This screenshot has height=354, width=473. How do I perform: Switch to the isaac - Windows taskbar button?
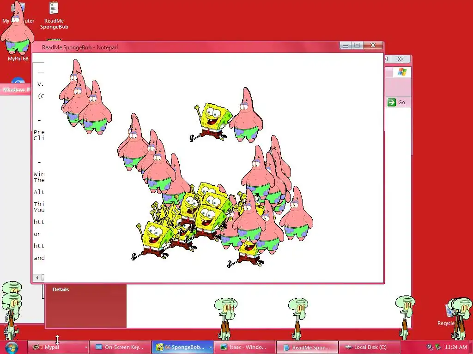[245, 347]
